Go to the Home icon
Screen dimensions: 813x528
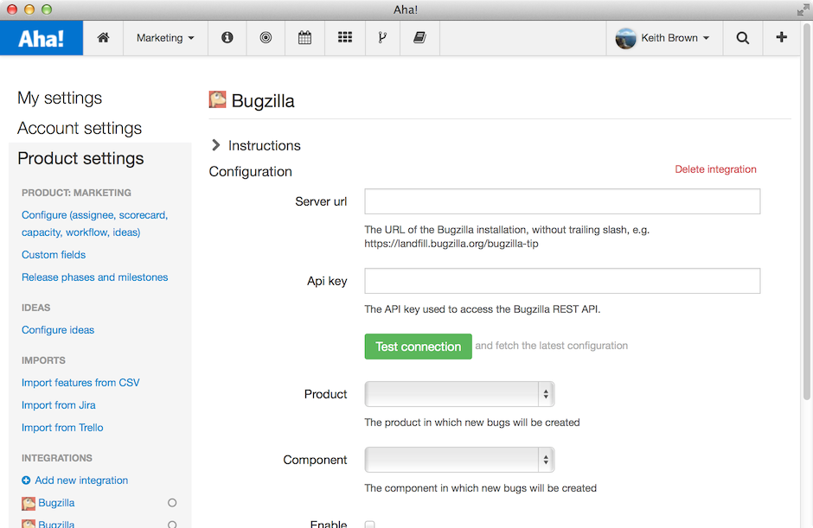point(103,38)
